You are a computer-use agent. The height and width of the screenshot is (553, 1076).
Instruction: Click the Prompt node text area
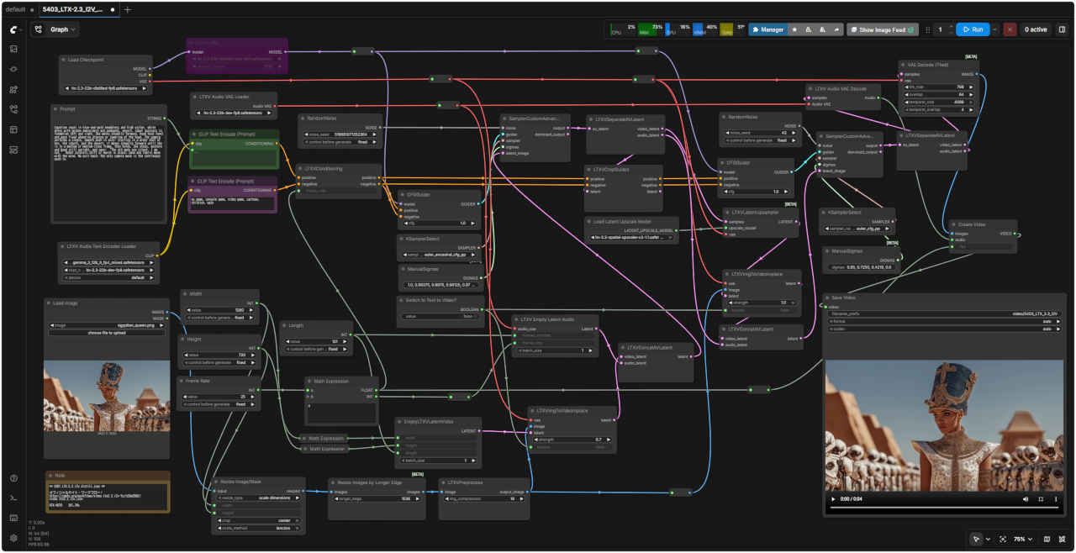(x=108, y=172)
